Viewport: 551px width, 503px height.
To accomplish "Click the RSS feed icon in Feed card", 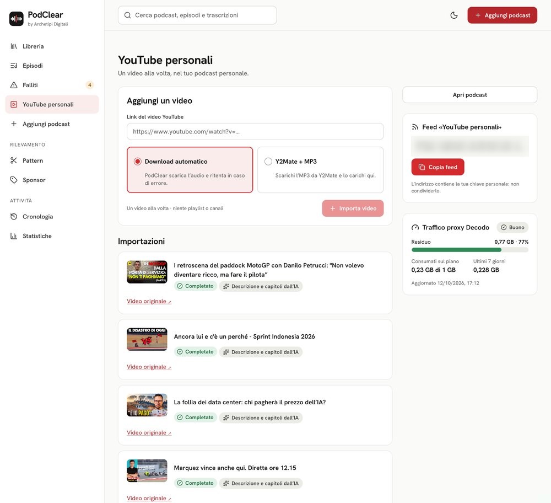I will [415, 127].
